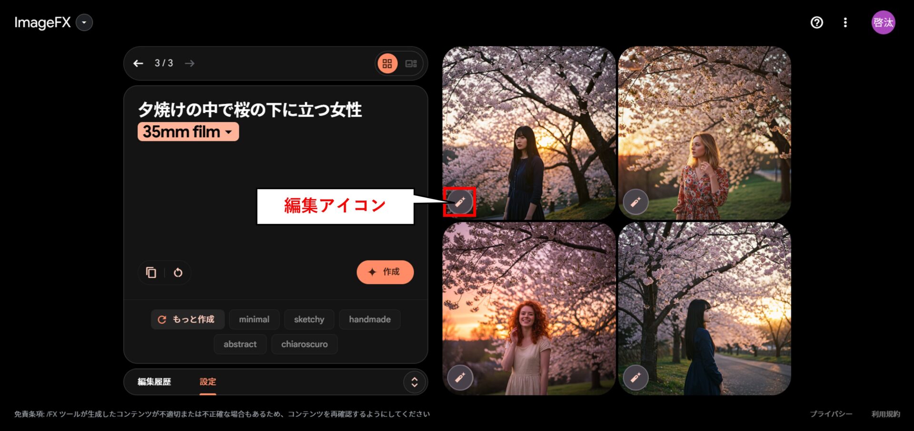Reset the prompt with the refresh icon
This screenshot has width=914, height=431.
coord(178,272)
